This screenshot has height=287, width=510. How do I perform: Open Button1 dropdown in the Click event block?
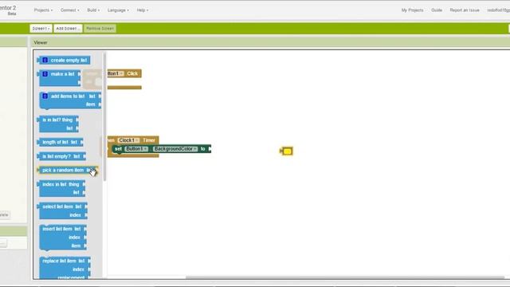click(x=115, y=73)
